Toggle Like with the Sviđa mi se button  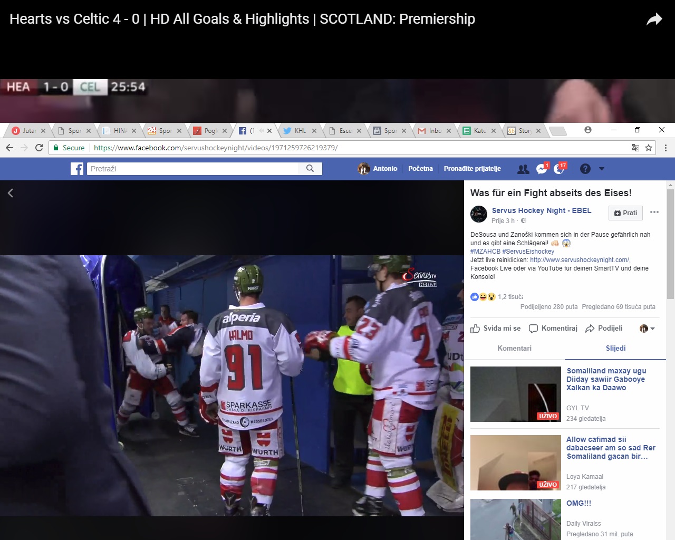click(496, 329)
